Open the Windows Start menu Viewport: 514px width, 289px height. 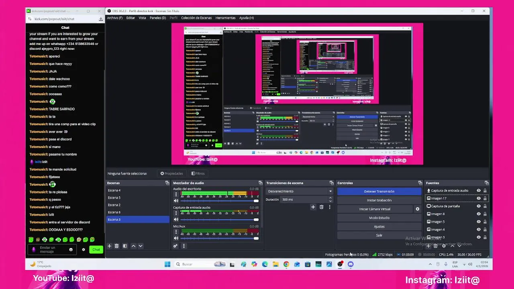167,264
